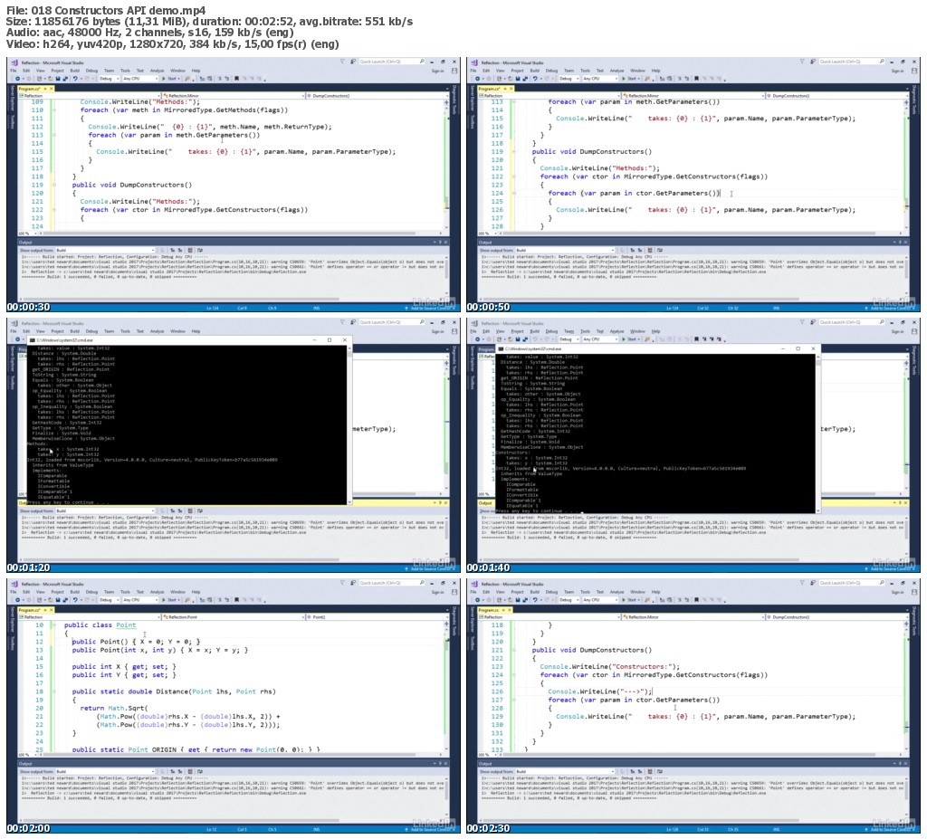927x839 pixels.
Task: Click Clear All icon in 00:00:30 Output panel
Action: pyautogui.click(x=190, y=250)
